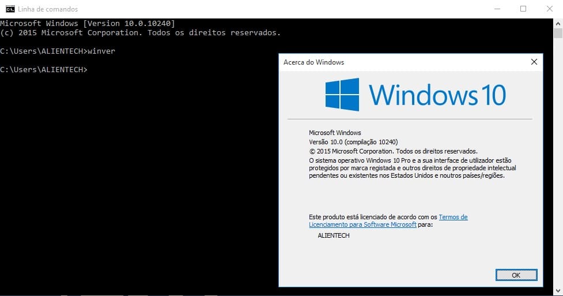Click the command prompt icon in title bar
The width and height of the screenshot is (563, 296).
tap(10, 9)
